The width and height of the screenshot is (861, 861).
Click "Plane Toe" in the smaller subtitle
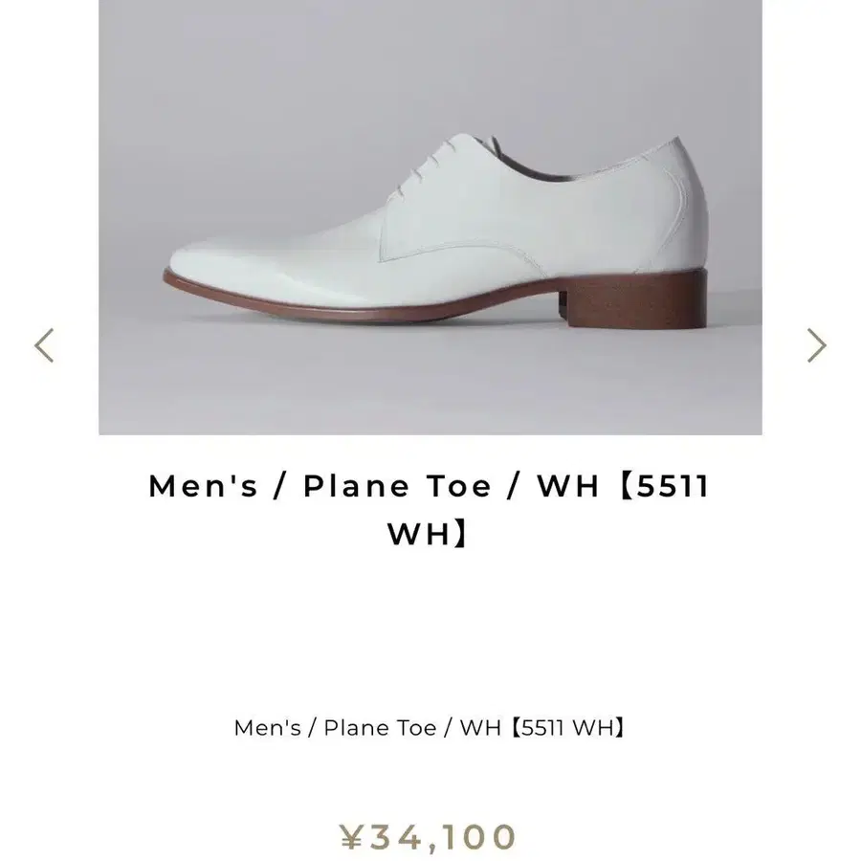point(378,728)
